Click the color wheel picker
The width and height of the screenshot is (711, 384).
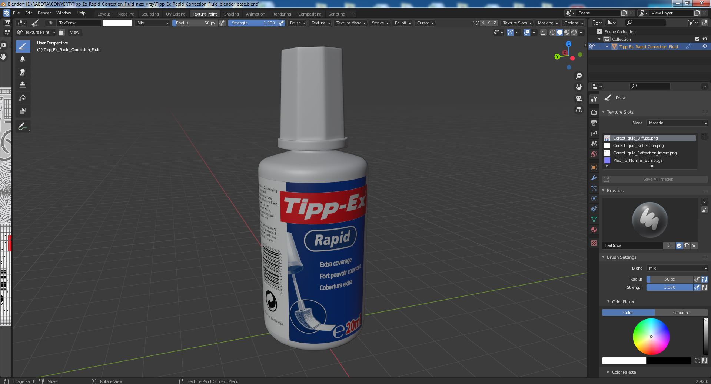[651, 337]
